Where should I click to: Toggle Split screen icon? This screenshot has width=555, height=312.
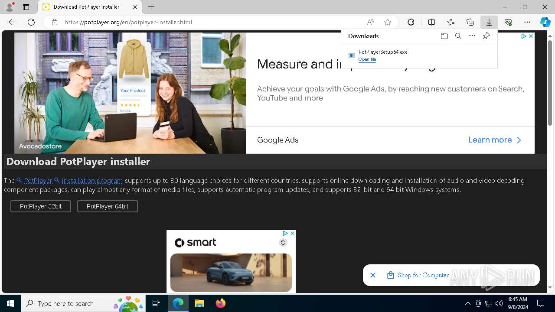431,22
